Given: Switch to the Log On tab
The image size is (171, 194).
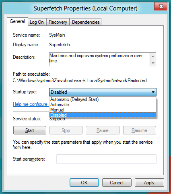Looking at the screenshot, I should pos(37,22).
